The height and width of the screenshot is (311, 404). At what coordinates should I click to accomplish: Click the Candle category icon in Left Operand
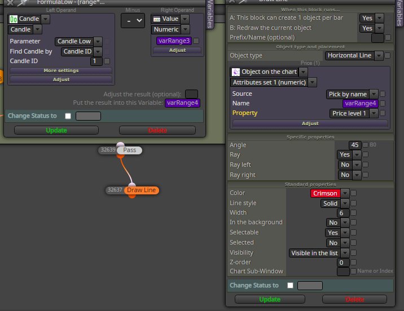point(14,19)
